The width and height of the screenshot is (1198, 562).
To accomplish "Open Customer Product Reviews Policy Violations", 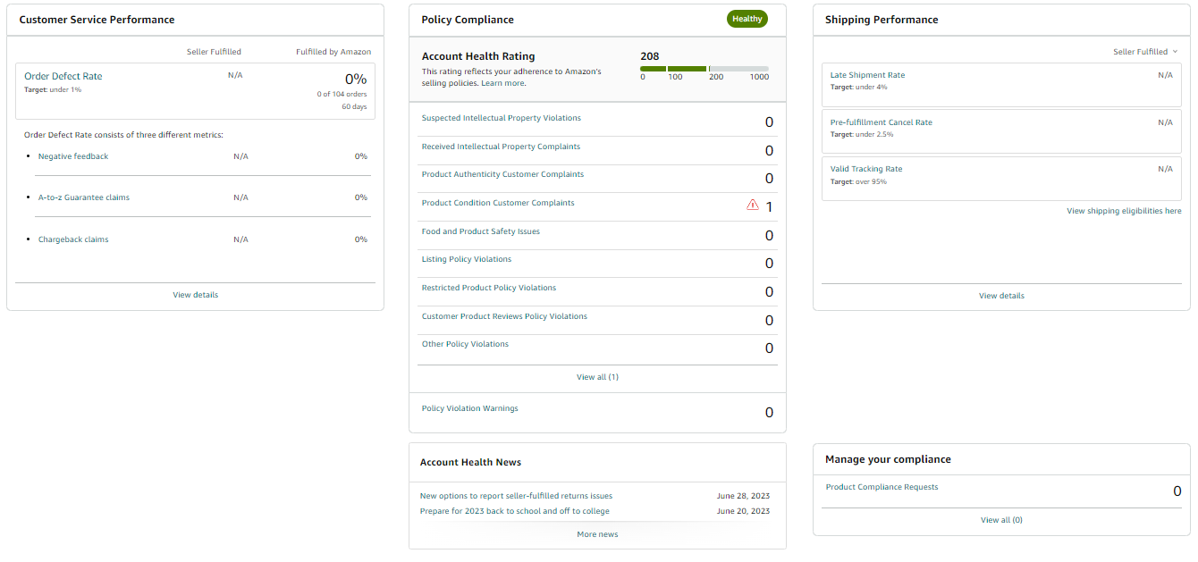I will coord(504,316).
